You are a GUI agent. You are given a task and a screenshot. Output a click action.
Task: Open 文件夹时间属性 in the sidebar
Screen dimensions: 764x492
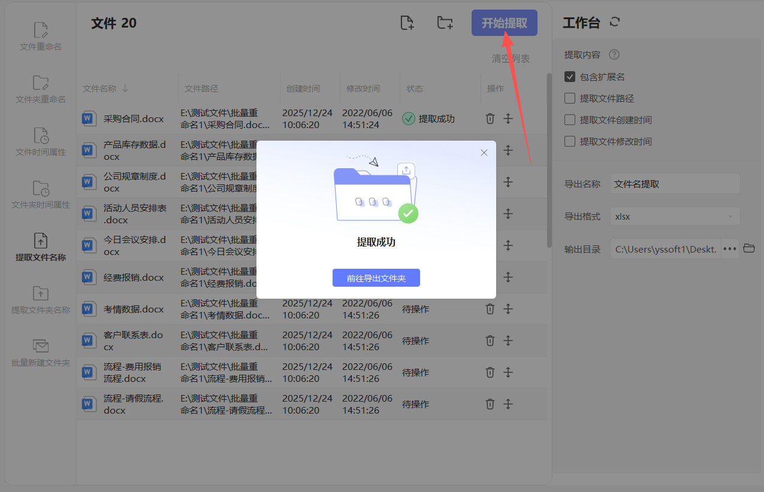click(x=41, y=195)
